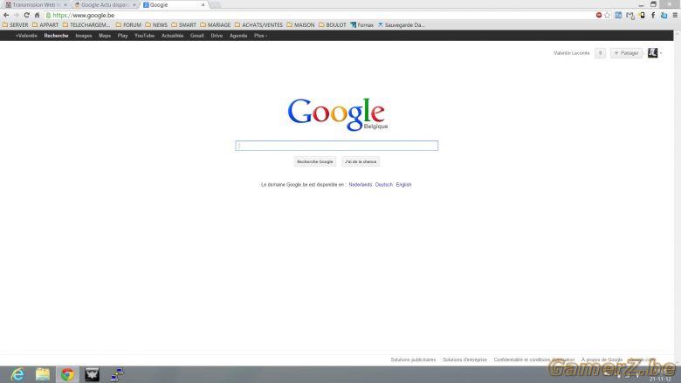Image resolution: width=681 pixels, height=383 pixels.
Task: Click the Valentin Lecomte name link
Action: 572,53
